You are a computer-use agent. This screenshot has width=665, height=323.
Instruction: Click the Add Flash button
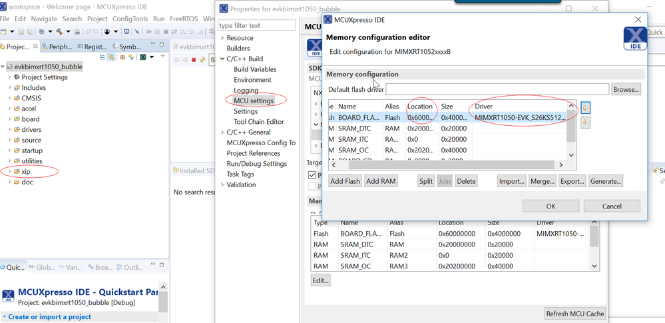pyautogui.click(x=345, y=181)
